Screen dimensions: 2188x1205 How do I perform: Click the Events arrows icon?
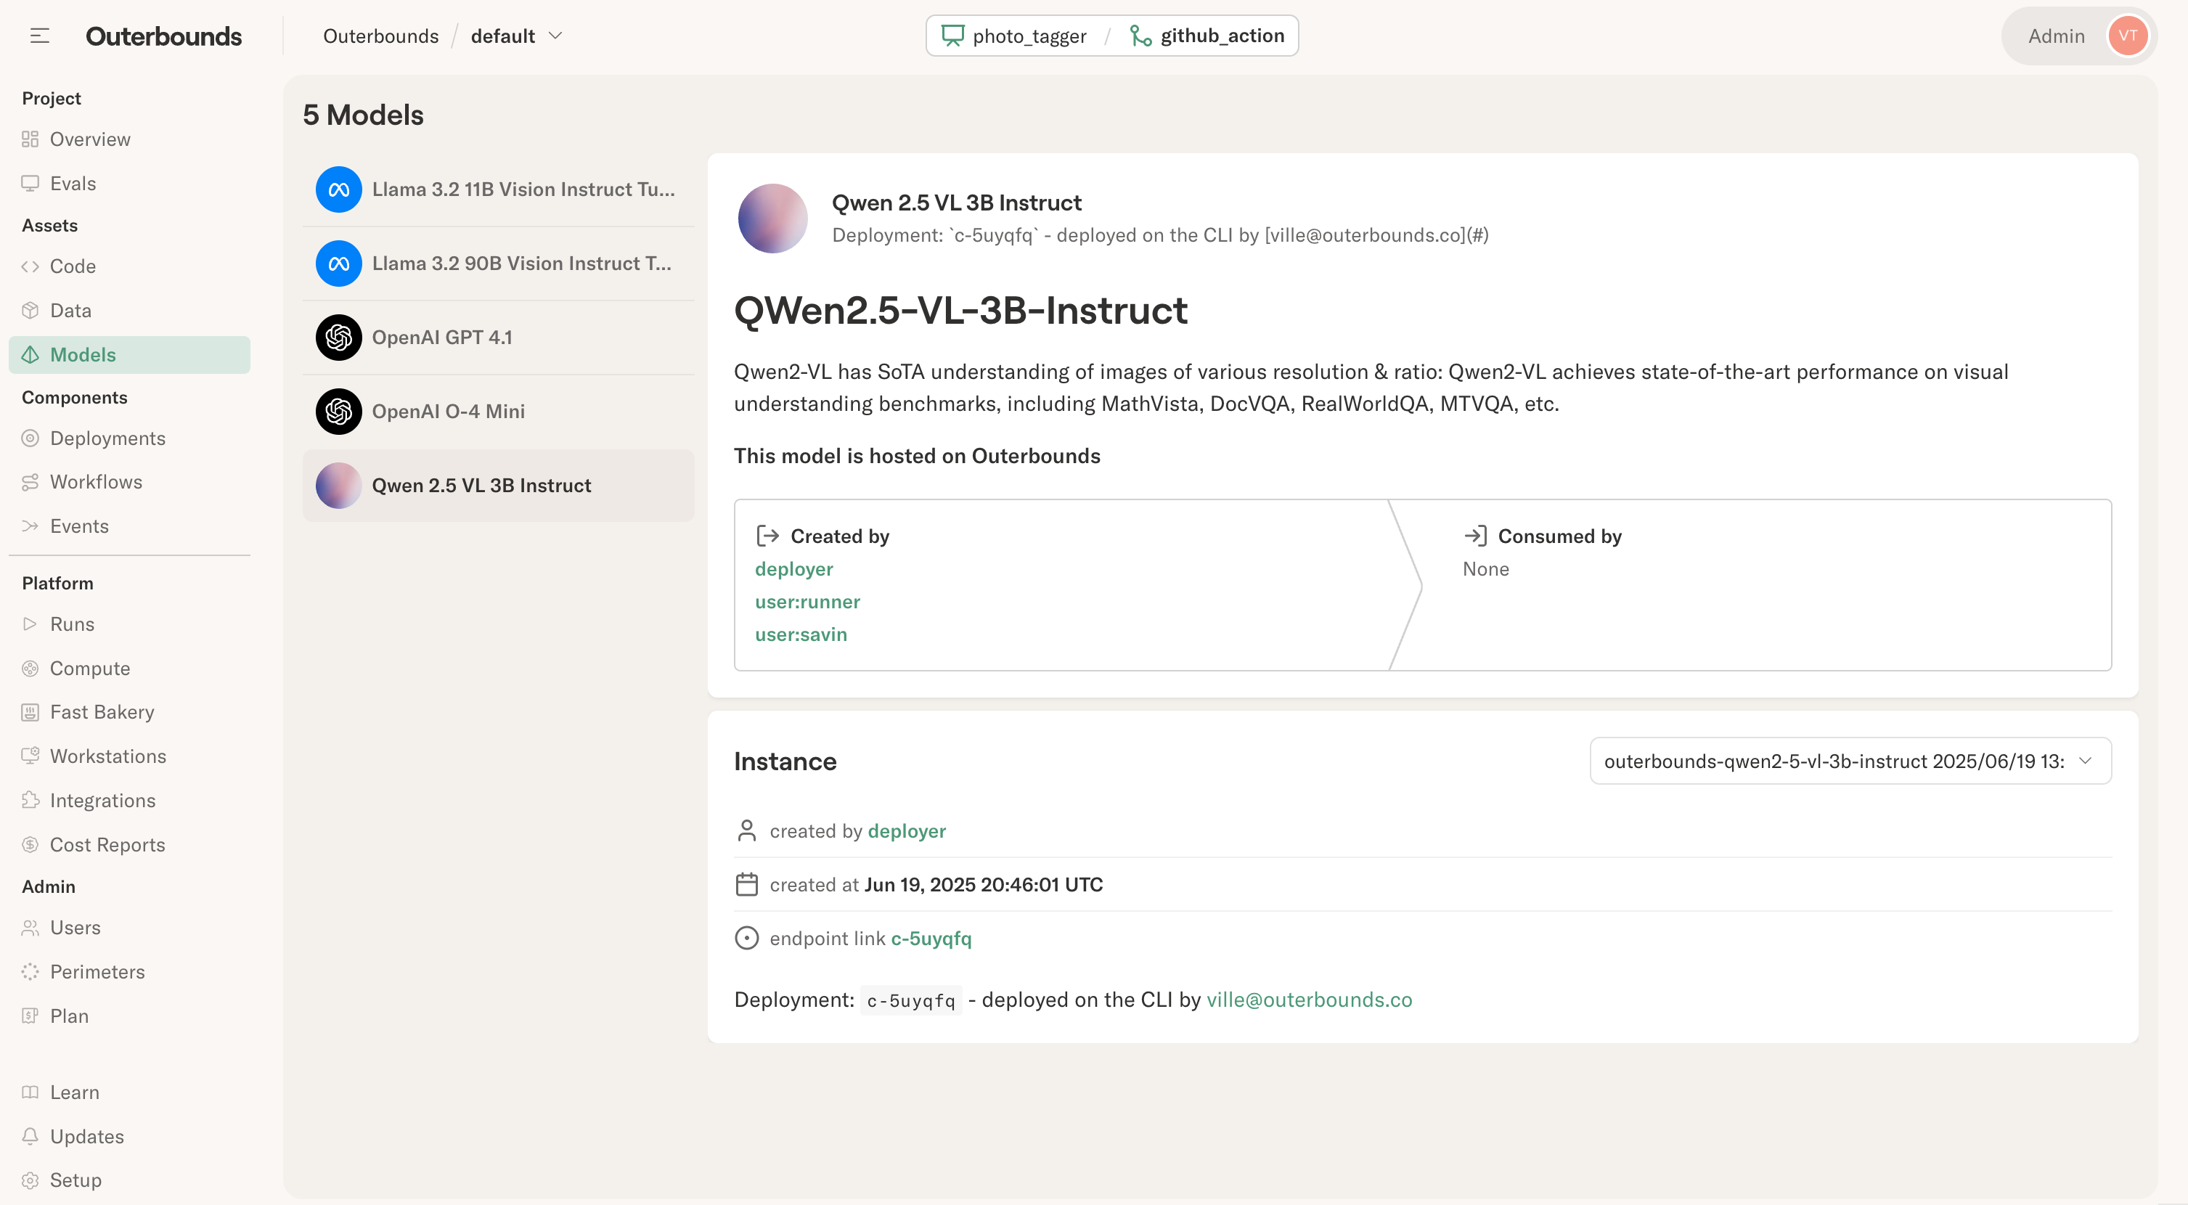pos(30,526)
